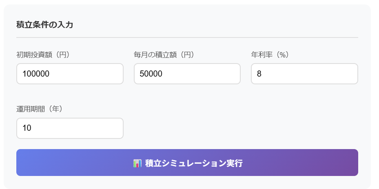Select the 年利率 input field
This screenshot has height=189, width=379.
(304, 74)
